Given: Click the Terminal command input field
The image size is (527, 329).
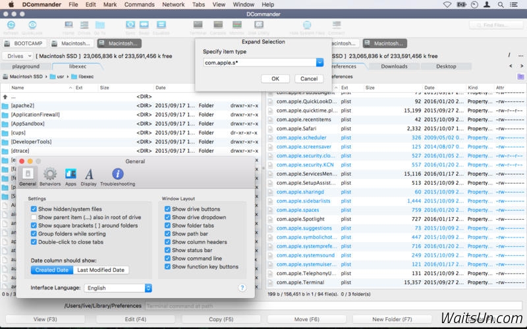Looking at the screenshot, I should pyautogui.click(x=335, y=306).
